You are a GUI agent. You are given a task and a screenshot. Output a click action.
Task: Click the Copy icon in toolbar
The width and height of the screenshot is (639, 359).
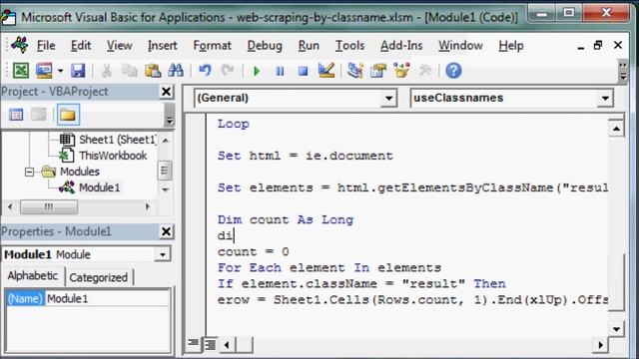coord(130,71)
